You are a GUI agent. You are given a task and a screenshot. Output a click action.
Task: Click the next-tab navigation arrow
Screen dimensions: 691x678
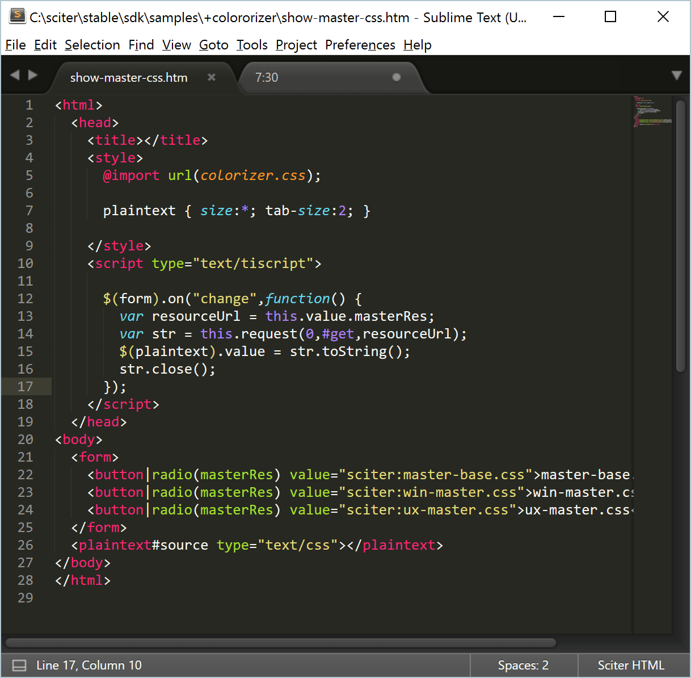pos(34,74)
